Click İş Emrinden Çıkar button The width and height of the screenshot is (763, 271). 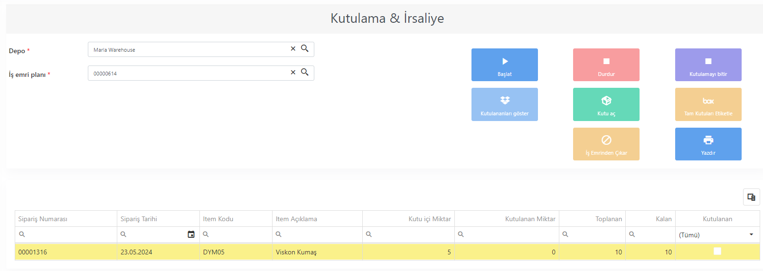[606, 144]
